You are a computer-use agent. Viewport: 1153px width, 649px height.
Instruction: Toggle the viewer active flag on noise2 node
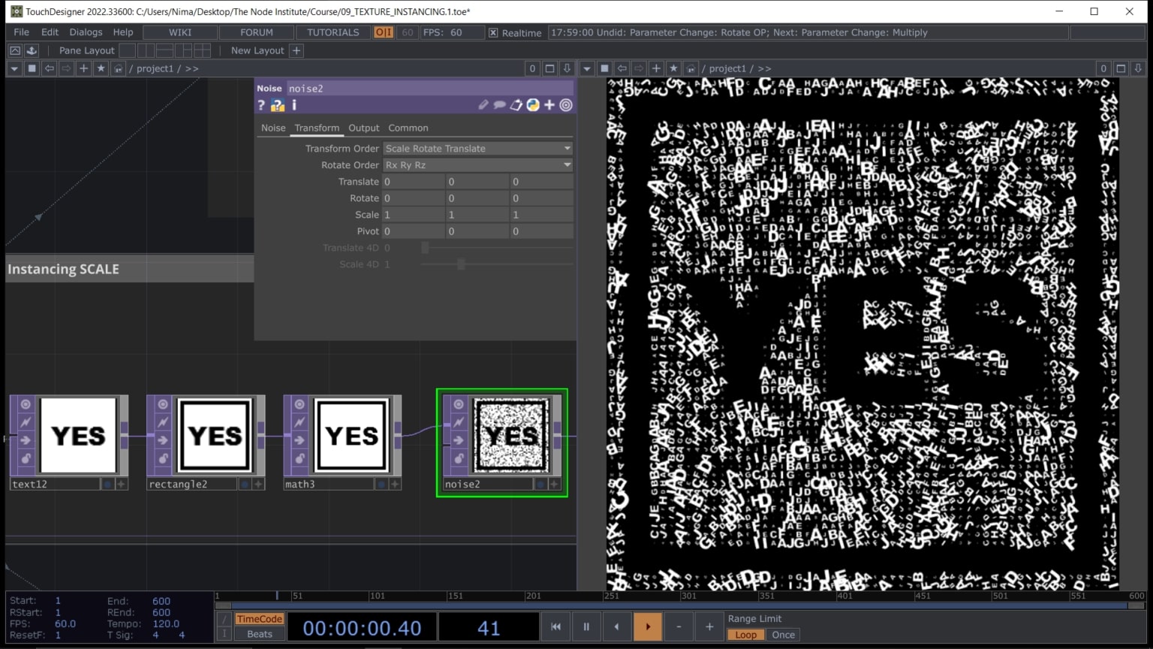(458, 405)
